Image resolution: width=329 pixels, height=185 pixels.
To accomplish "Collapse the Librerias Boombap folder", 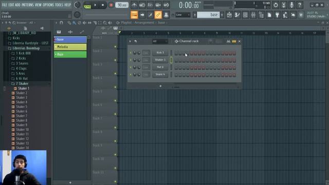I will pyautogui.click(x=26, y=48).
